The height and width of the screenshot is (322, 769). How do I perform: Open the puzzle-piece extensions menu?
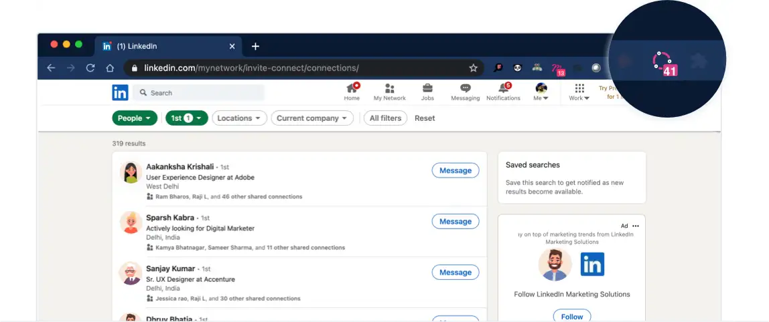pos(699,61)
